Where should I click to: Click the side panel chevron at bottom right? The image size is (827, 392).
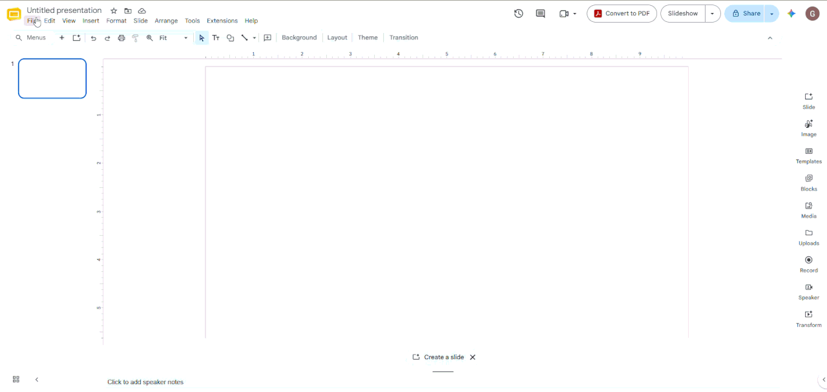823,380
